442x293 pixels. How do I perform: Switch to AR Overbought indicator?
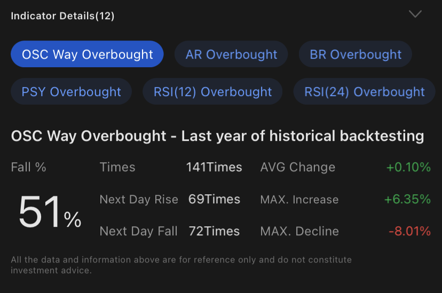(231, 54)
